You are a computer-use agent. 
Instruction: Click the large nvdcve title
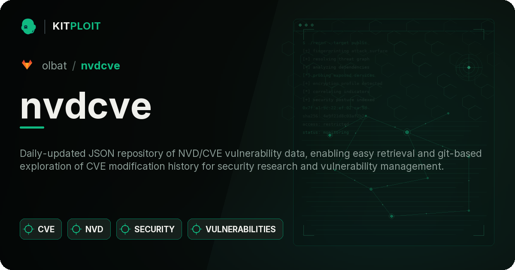pyautogui.click(x=86, y=106)
